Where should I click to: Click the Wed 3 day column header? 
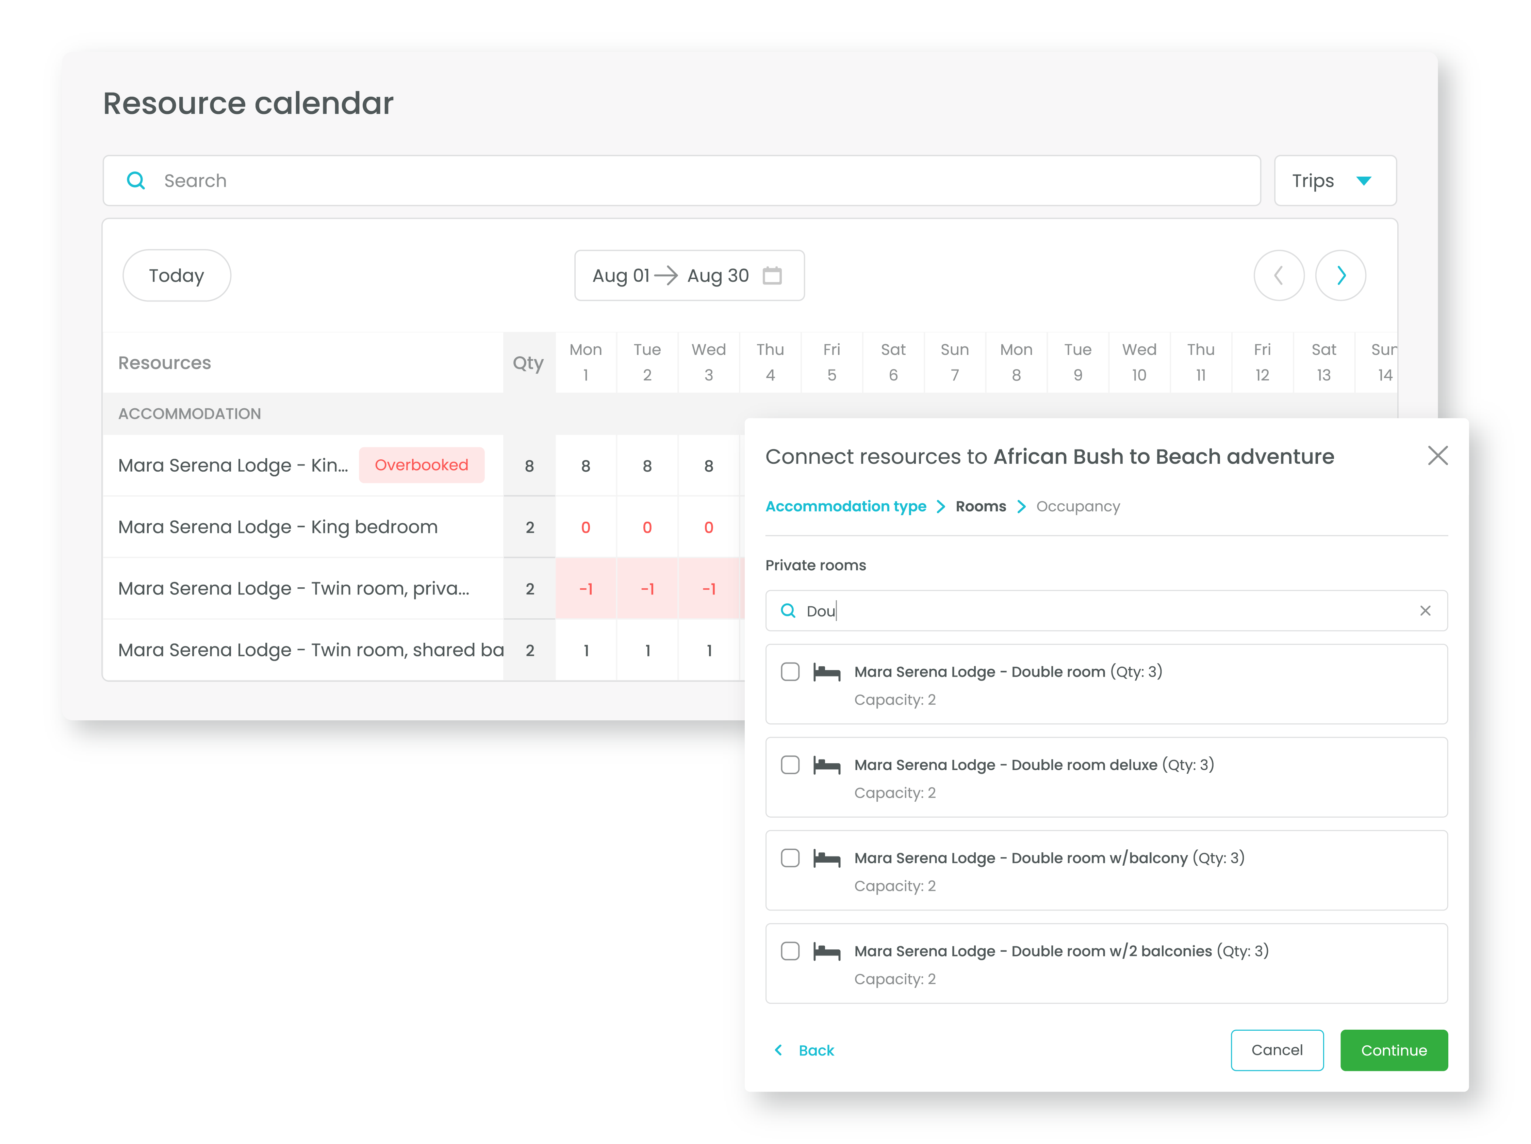click(x=709, y=363)
